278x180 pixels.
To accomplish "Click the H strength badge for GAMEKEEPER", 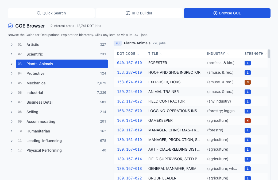I will [248, 121].
